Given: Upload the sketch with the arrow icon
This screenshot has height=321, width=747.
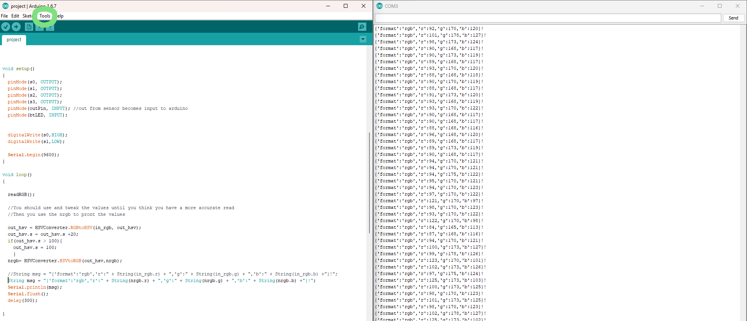Looking at the screenshot, I should [16, 26].
